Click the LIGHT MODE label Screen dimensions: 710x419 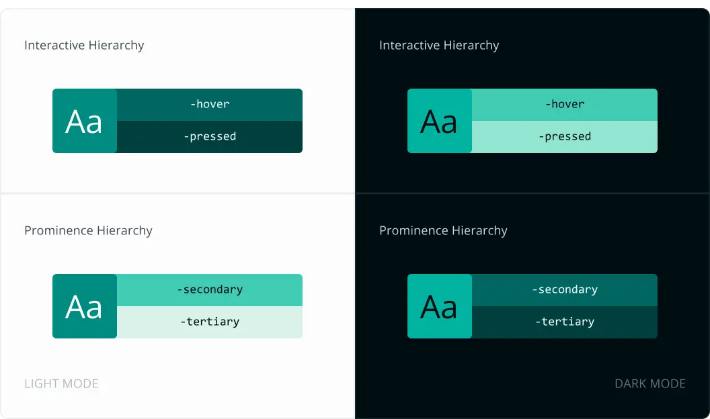click(61, 384)
